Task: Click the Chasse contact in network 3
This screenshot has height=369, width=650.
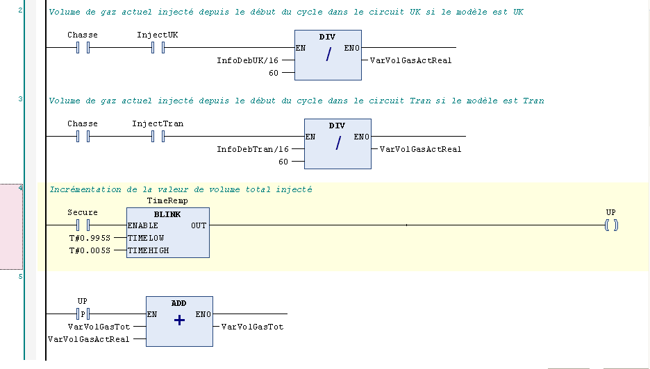Action: tap(83, 137)
